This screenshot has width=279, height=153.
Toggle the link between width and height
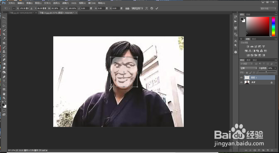[x=62, y=8]
